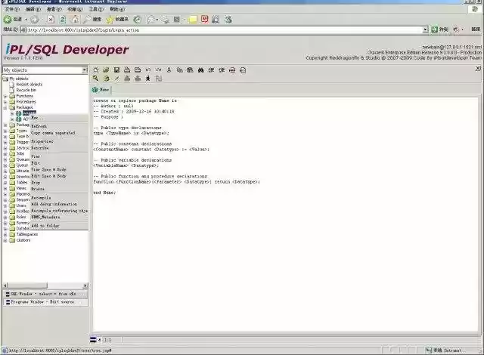Click the 'end Name;' line in editor

(x=104, y=193)
